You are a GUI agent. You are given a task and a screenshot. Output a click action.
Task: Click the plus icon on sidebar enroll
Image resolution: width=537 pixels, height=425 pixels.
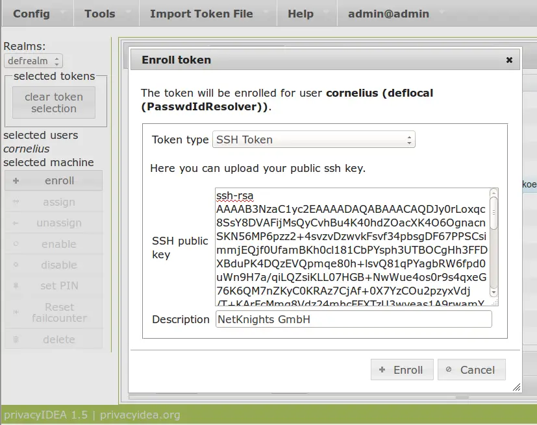[16, 181]
